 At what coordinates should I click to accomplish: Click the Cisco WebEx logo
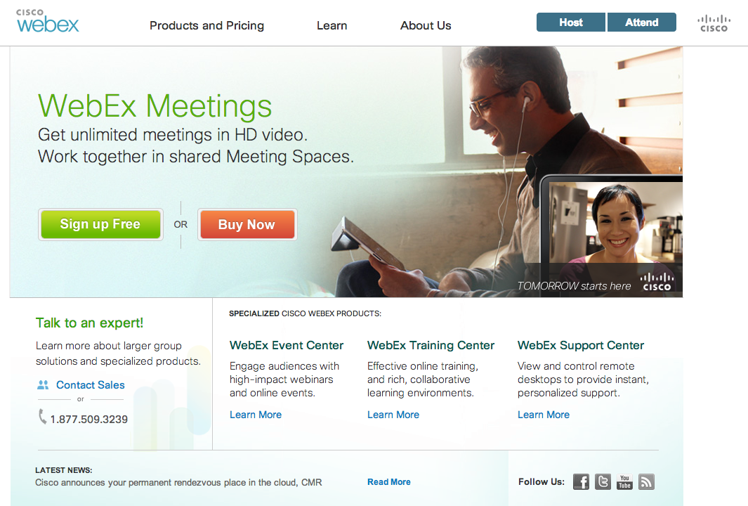tap(48, 21)
